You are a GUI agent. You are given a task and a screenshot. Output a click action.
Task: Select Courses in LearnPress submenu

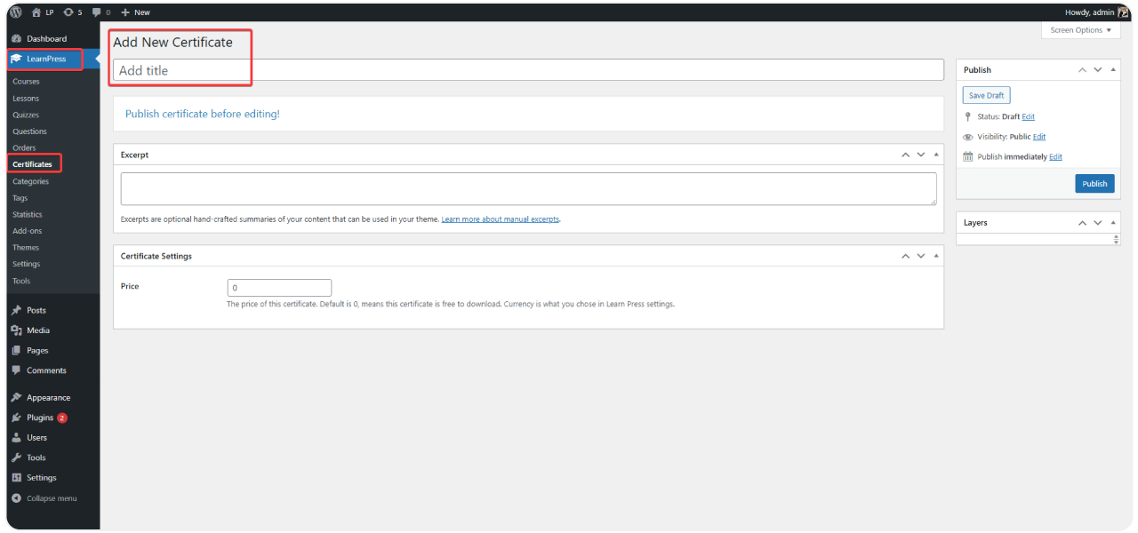click(x=26, y=82)
